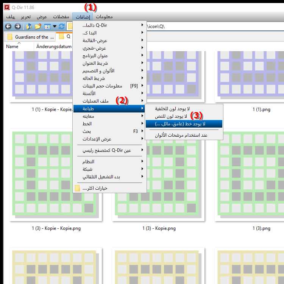The image size is (284, 284).
Task: Expand the شريط الحاله submenu
Action: pyautogui.click(x=109, y=78)
